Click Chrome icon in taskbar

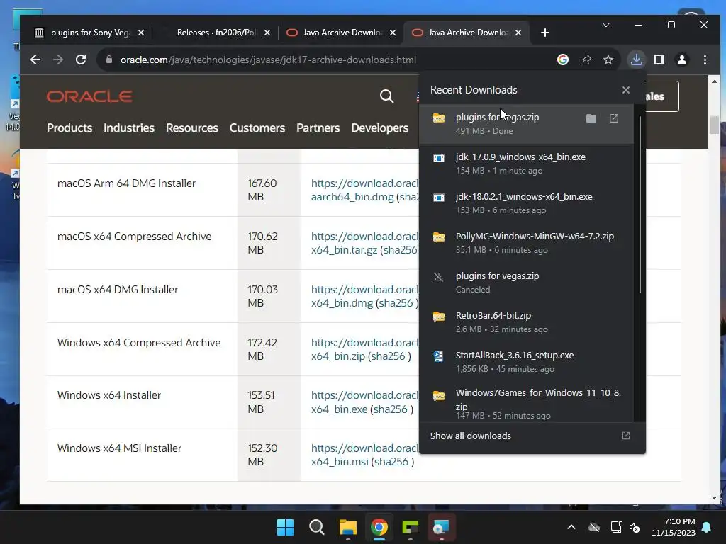point(379,527)
